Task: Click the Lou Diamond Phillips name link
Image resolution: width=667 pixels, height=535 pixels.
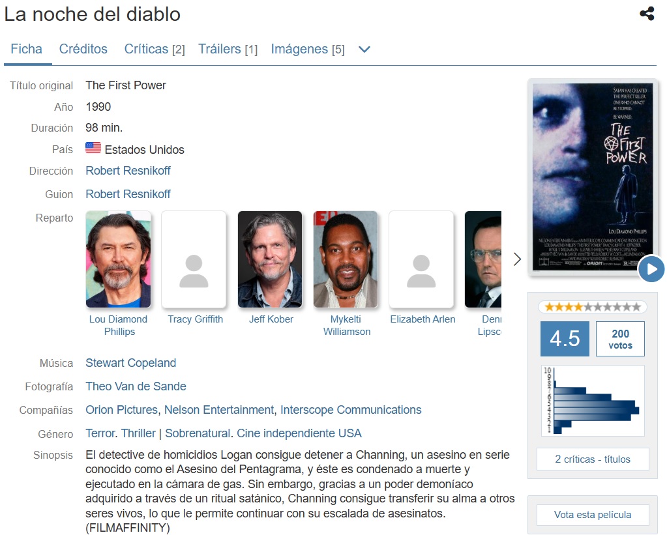Action: pos(118,325)
